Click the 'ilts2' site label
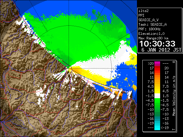Viewport: 183px width, 137px height. pos(144,11)
